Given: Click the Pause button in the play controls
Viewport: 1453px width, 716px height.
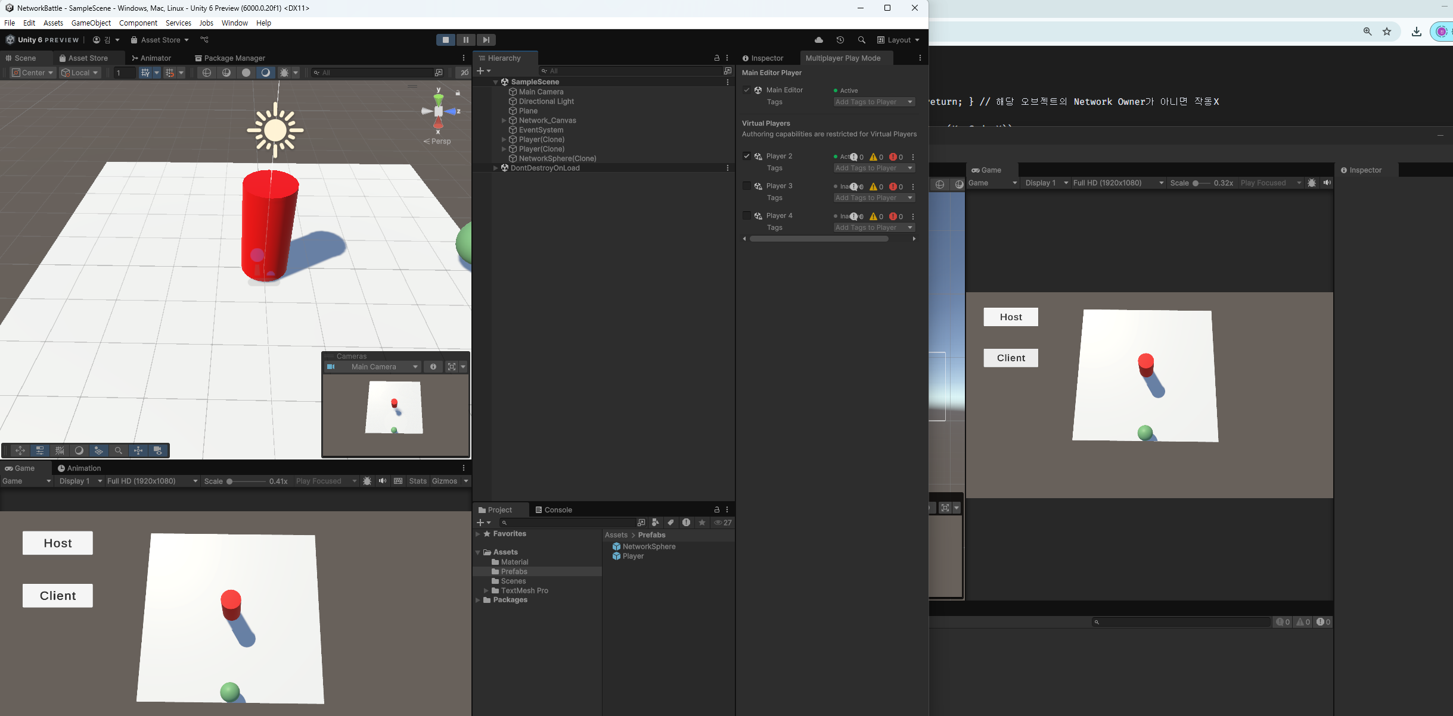Looking at the screenshot, I should (465, 40).
